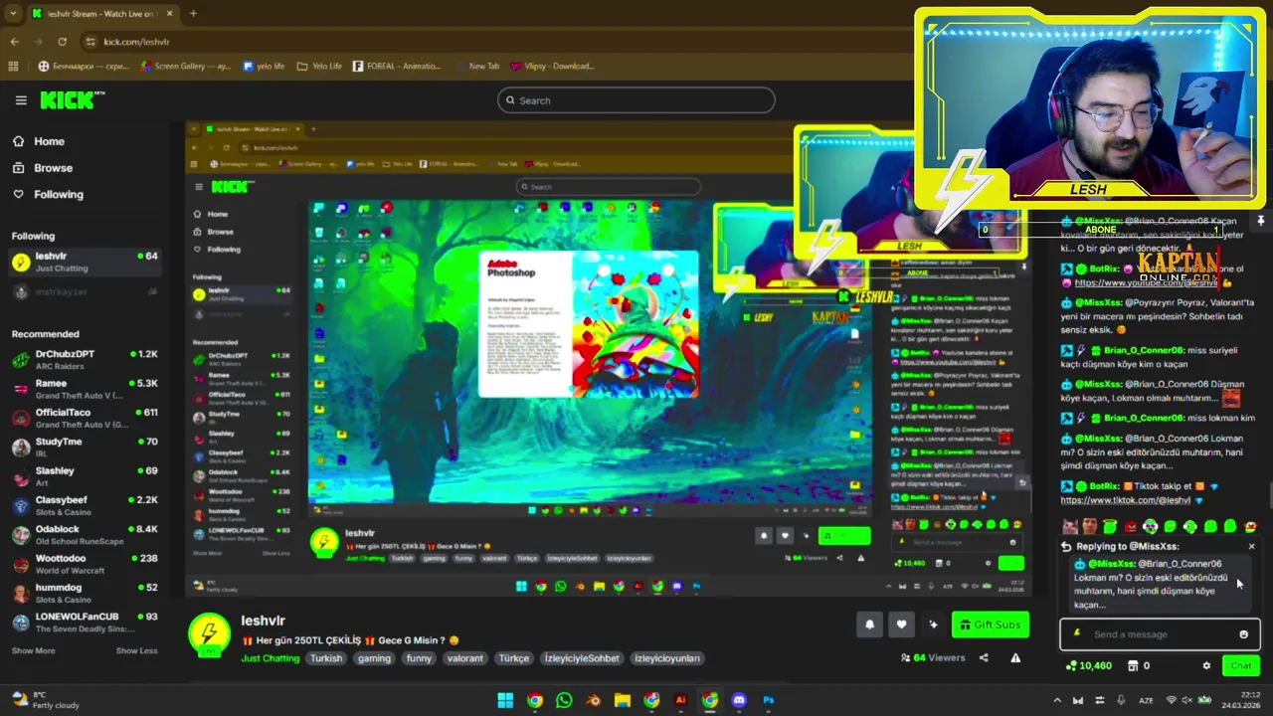Open StudyTime recommended channel
This screenshot has height=716, width=1273.
[85, 447]
